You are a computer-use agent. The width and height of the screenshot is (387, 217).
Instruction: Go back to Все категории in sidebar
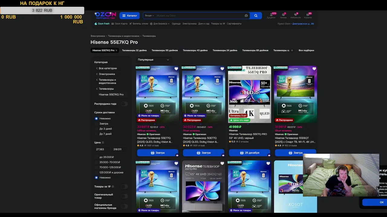coord(108,68)
